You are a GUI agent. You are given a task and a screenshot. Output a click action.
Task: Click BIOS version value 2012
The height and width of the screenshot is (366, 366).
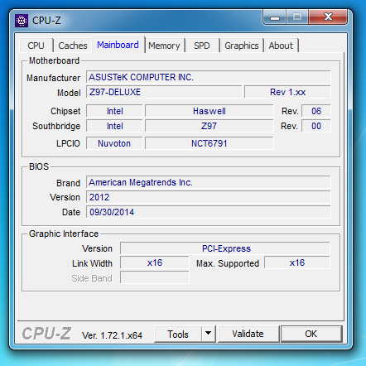coord(209,197)
